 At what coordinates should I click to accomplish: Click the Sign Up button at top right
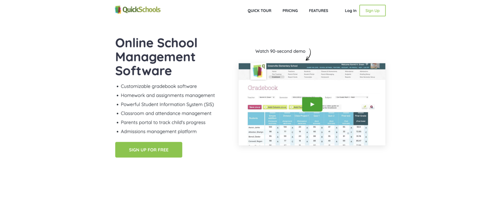pos(372,10)
